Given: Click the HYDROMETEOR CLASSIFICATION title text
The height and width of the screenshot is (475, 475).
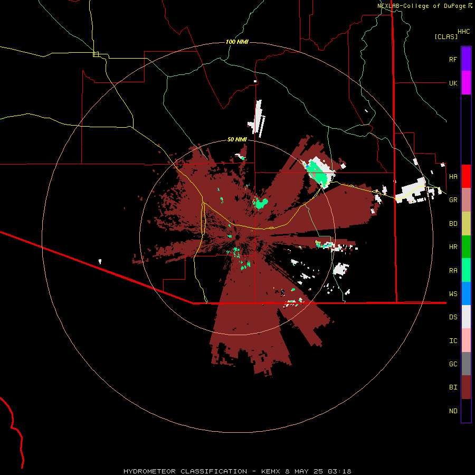Looking at the screenshot, I should click(185, 471).
